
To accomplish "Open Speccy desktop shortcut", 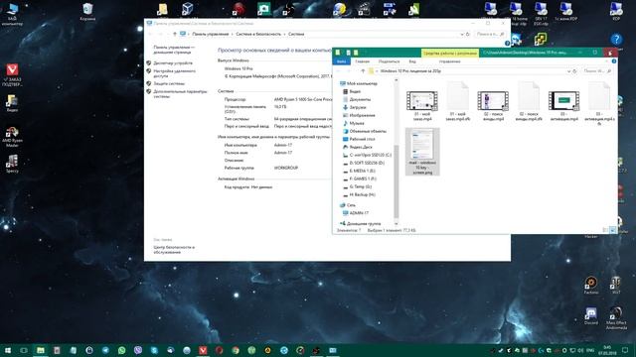I will pos(12,164).
